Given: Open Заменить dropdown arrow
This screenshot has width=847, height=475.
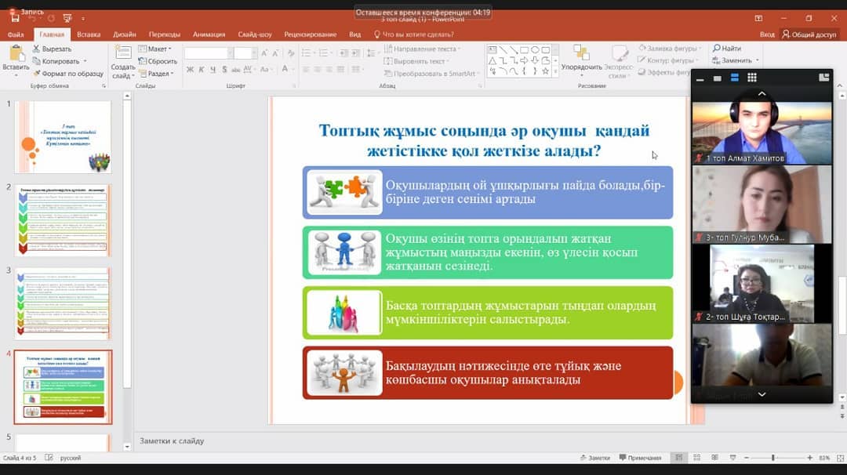Looking at the screenshot, I should pos(758,60).
